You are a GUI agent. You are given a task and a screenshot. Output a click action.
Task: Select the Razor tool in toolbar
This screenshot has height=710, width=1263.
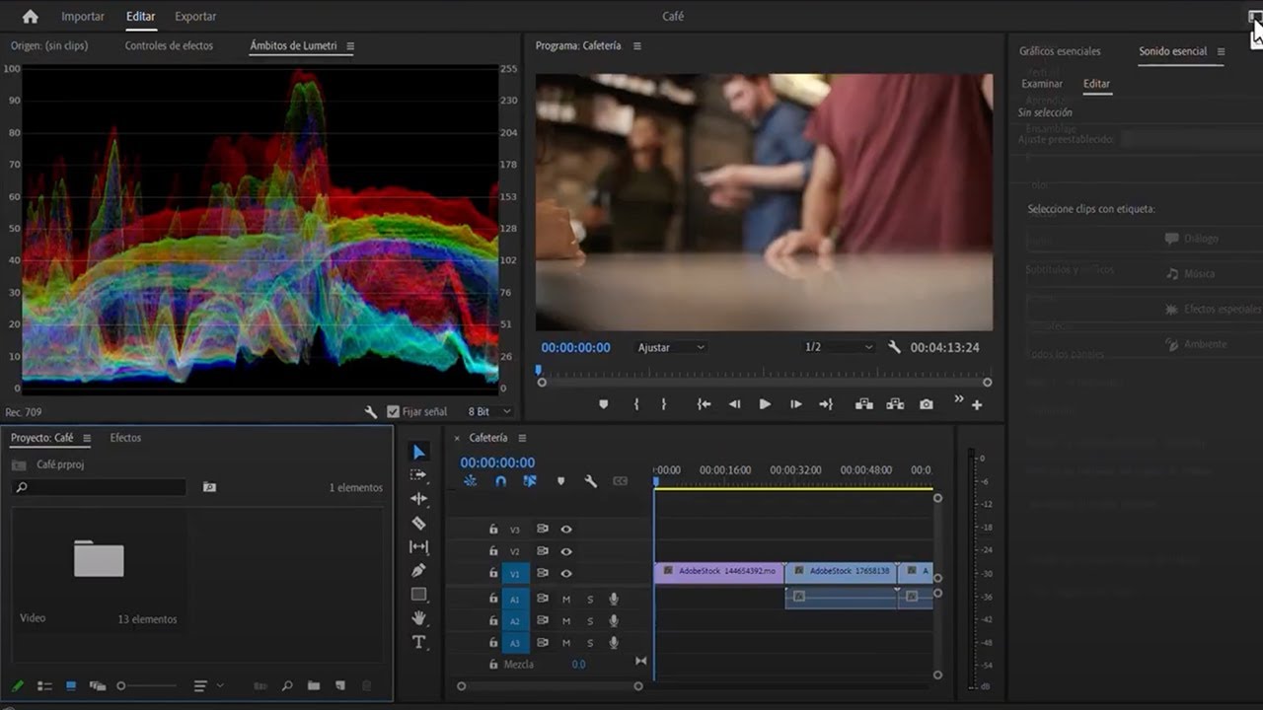[x=418, y=523]
